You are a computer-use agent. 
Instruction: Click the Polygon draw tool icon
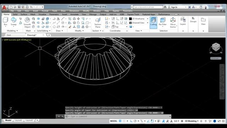click(54, 27)
